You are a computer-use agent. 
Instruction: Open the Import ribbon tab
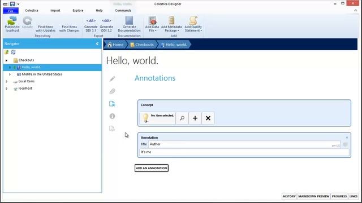click(x=55, y=11)
